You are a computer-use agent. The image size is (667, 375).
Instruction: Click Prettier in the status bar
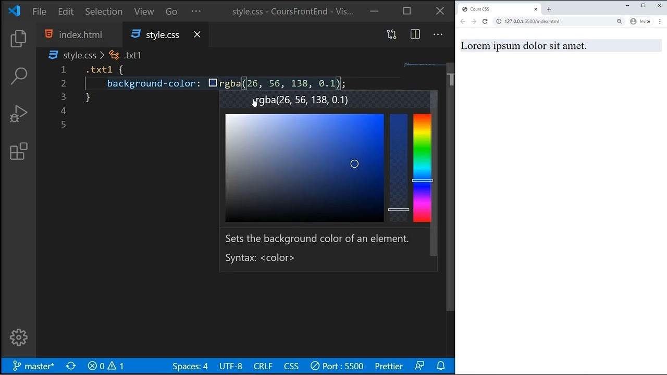coord(389,366)
